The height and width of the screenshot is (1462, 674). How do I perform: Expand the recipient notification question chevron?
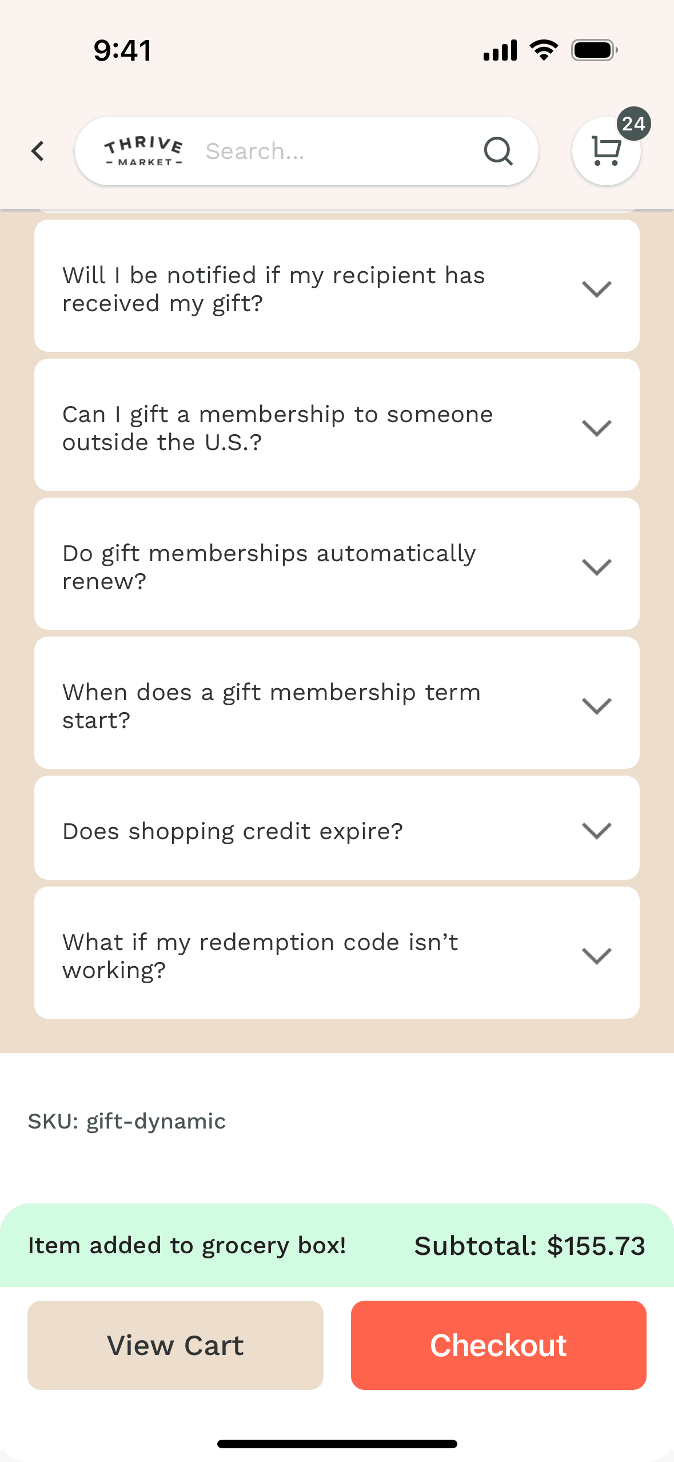pos(596,289)
